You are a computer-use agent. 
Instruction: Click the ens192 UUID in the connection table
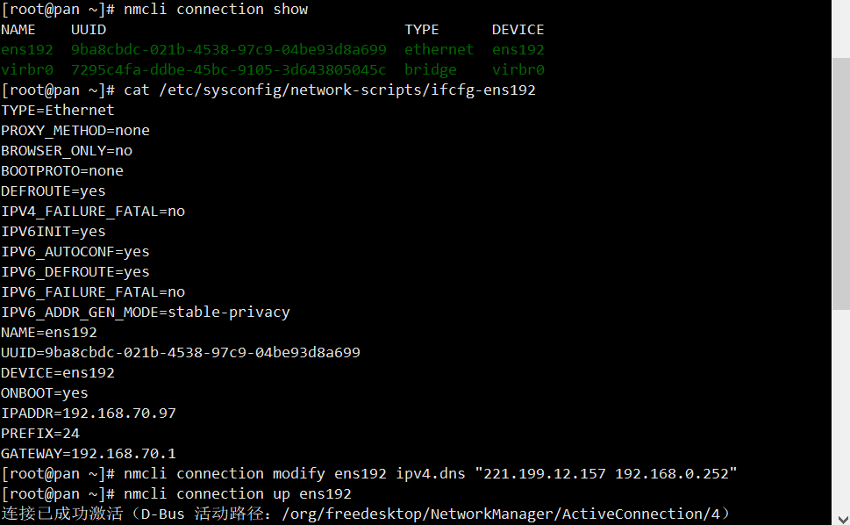pyautogui.click(x=228, y=50)
